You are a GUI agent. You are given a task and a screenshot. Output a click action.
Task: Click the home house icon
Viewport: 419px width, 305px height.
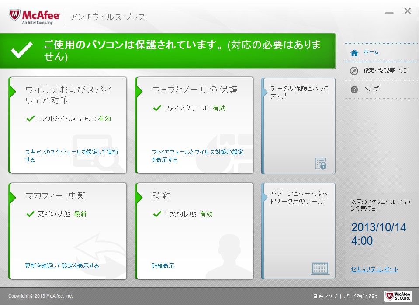(354, 53)
